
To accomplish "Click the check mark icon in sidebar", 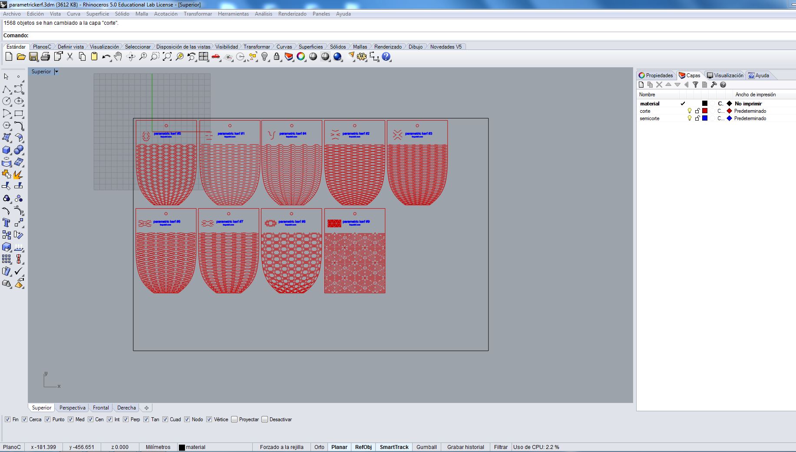I will pos(19,271).
